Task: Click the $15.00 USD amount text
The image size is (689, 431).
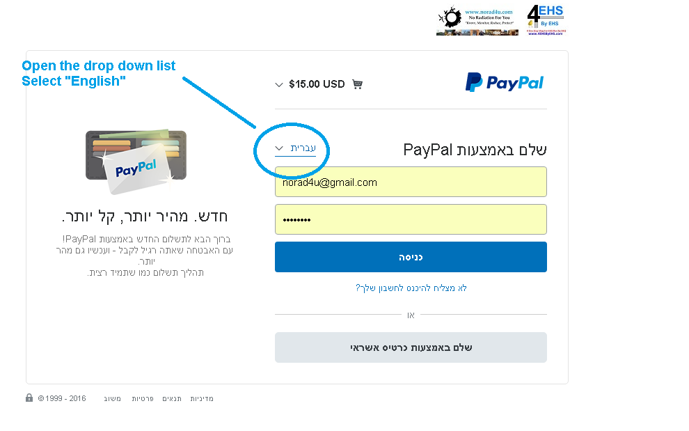Action: [317, 84]
